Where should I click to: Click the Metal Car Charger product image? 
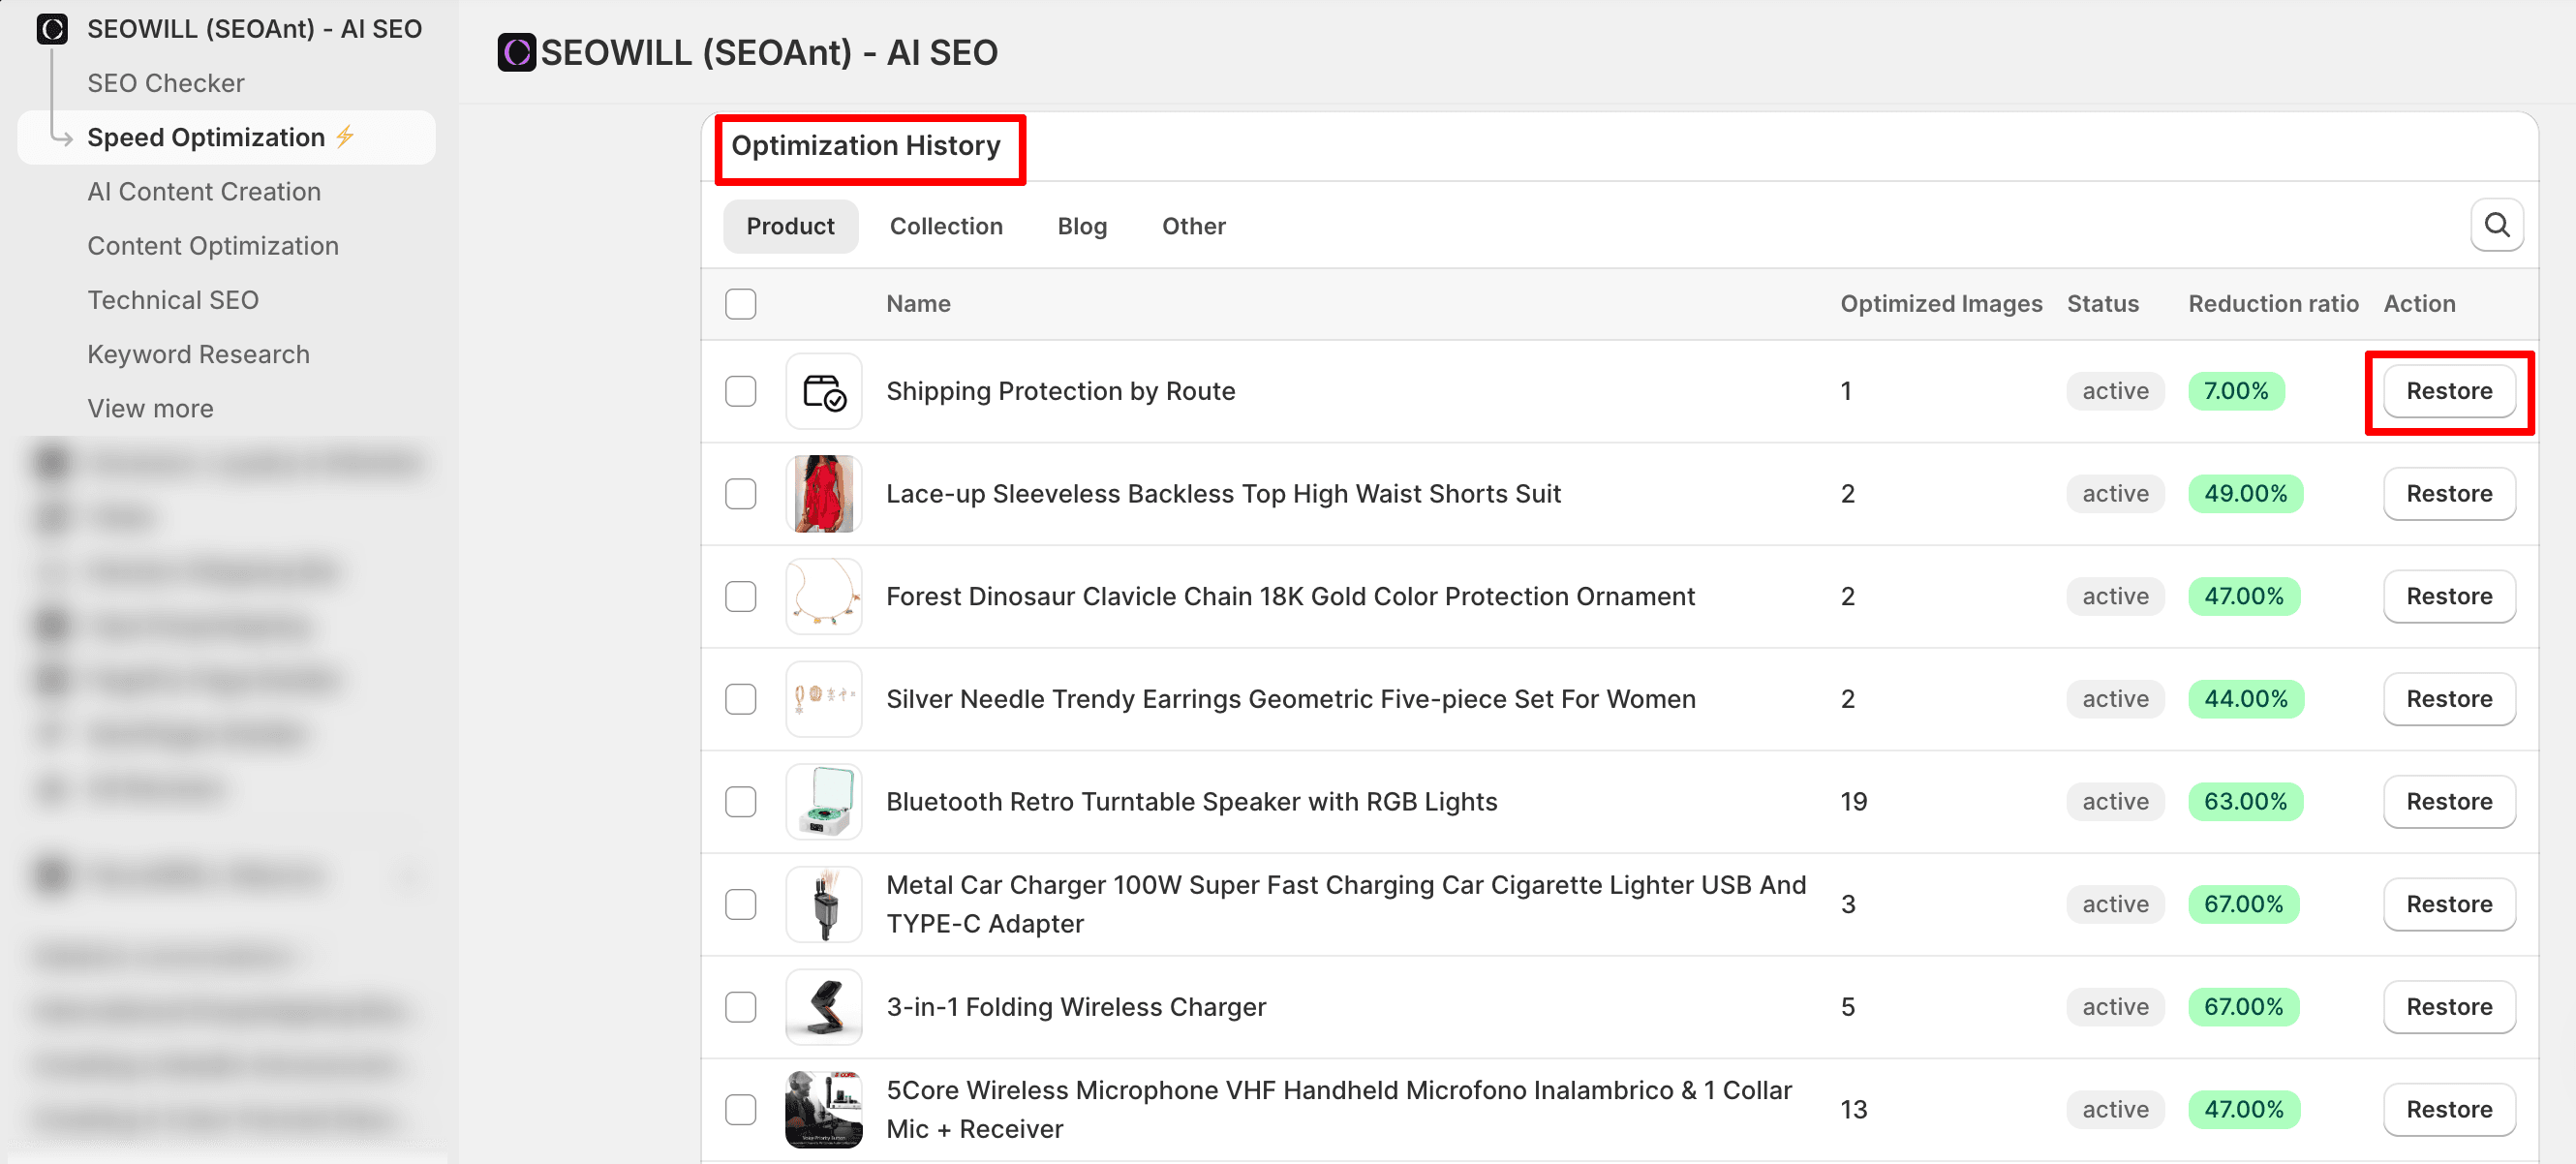[823, 904]
